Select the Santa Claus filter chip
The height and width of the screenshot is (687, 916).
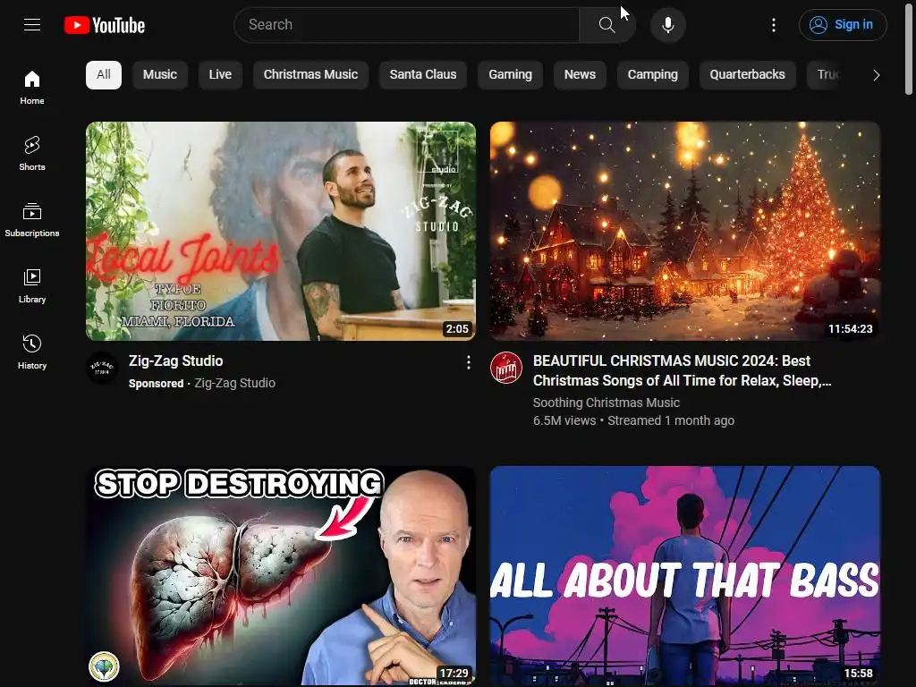click(x=423, y=75)
